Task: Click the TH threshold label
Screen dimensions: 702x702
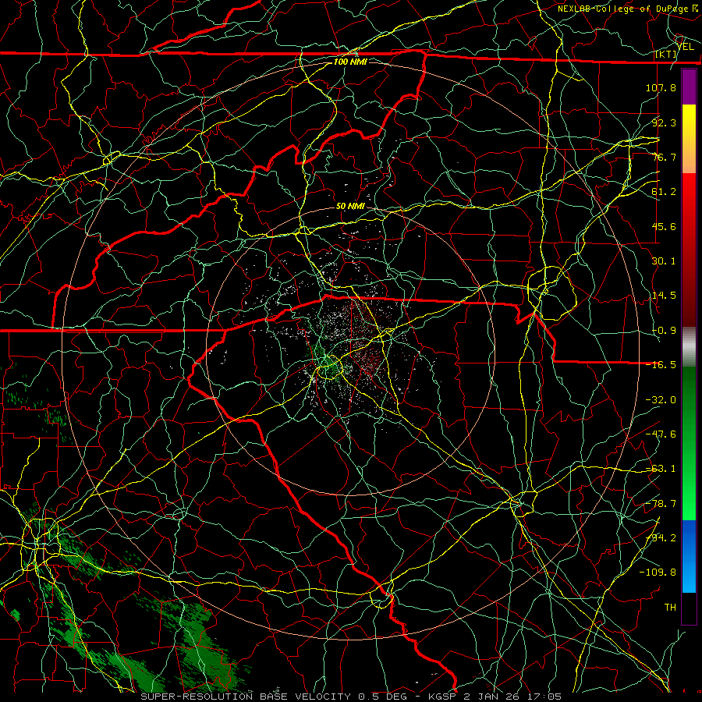Action: (670, 608)
